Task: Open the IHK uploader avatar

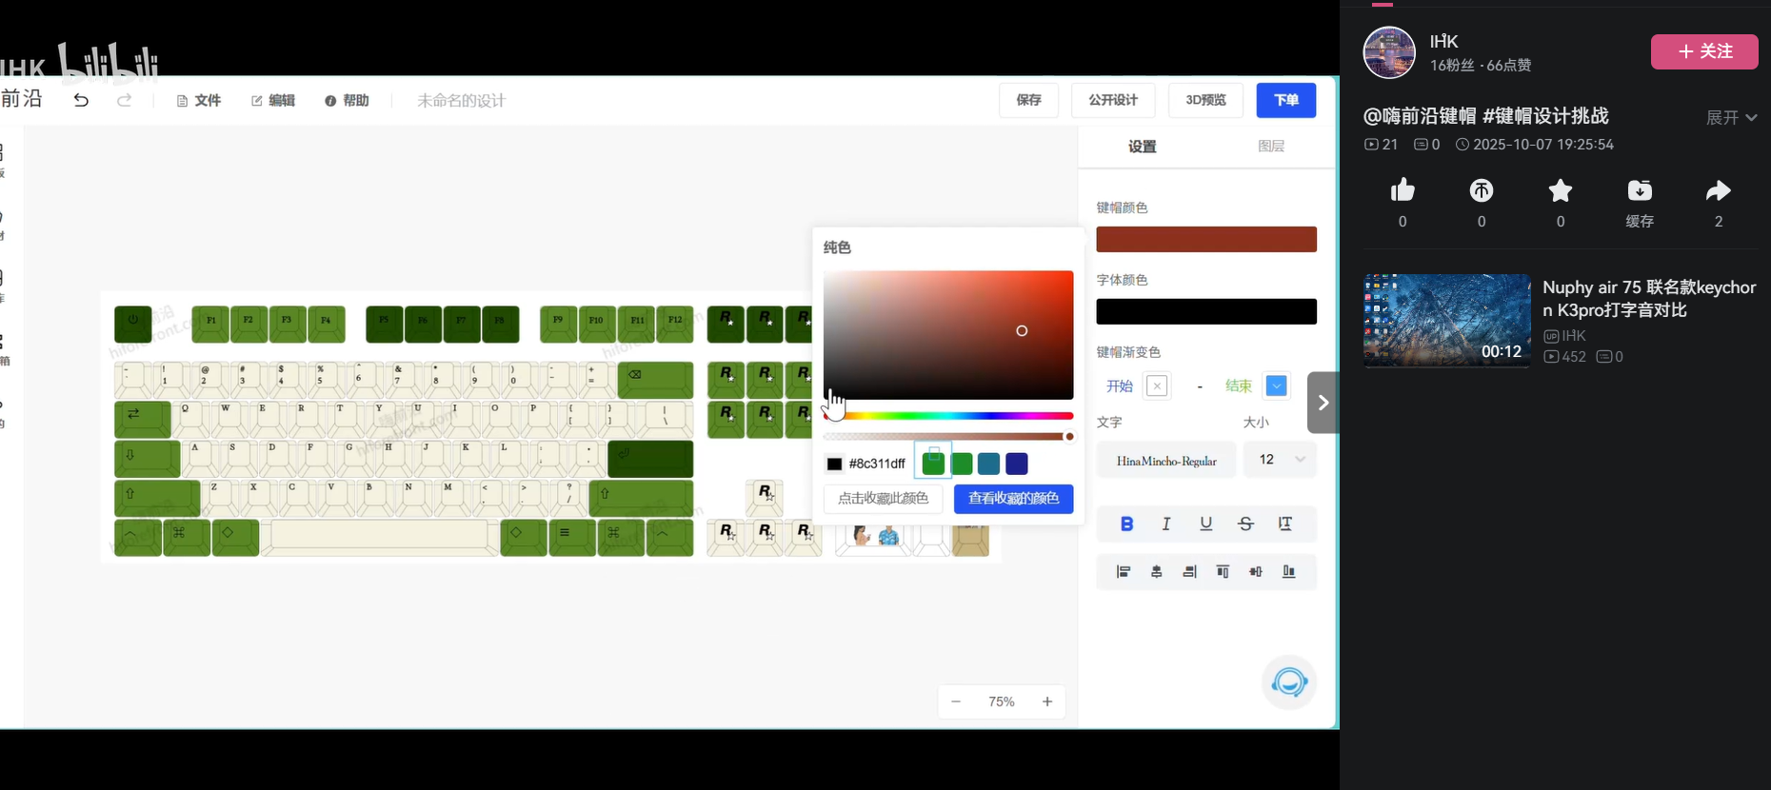Action: tap(1389, 52)
